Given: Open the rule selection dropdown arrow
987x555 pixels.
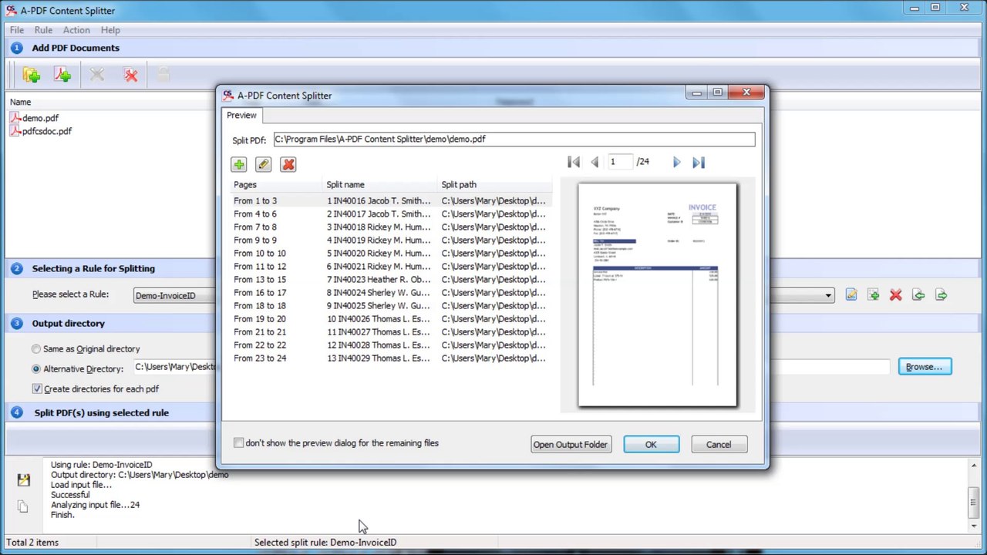Looking at the screenshot, I should tap(828, 295).
